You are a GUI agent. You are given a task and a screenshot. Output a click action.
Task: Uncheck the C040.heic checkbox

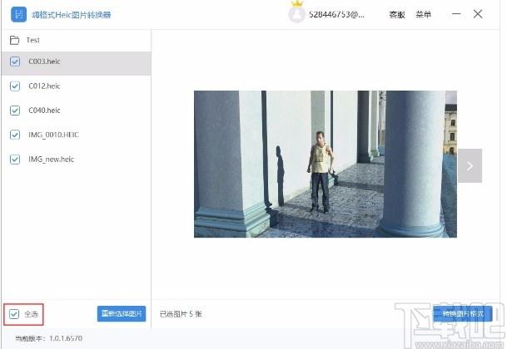[15, 111]
